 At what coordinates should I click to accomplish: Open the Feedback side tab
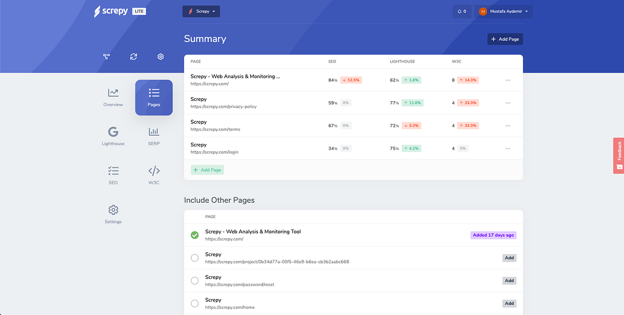click(x=618, y=155)
